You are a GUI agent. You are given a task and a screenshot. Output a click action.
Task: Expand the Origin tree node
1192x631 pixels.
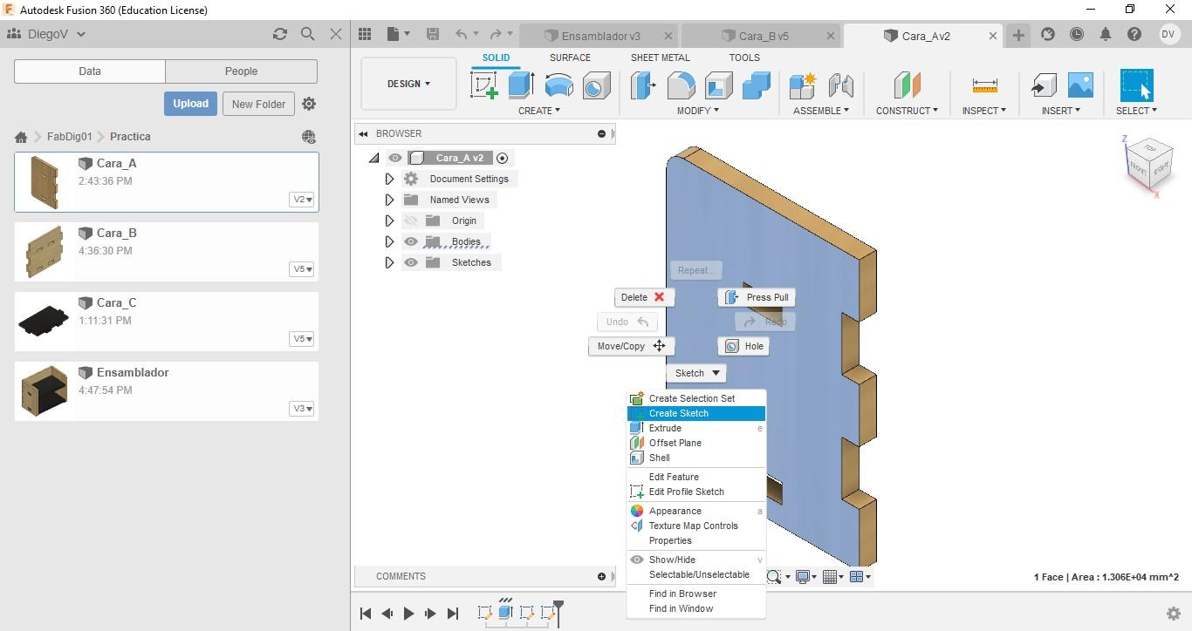(390, 221)
